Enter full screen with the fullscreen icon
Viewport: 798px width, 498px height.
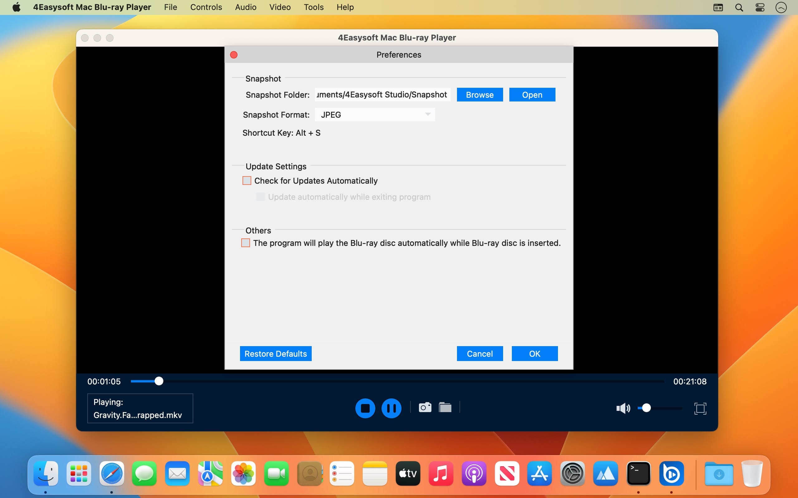700,408
